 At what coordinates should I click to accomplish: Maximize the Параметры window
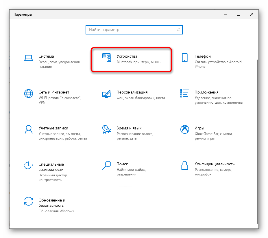pos(238,14)
